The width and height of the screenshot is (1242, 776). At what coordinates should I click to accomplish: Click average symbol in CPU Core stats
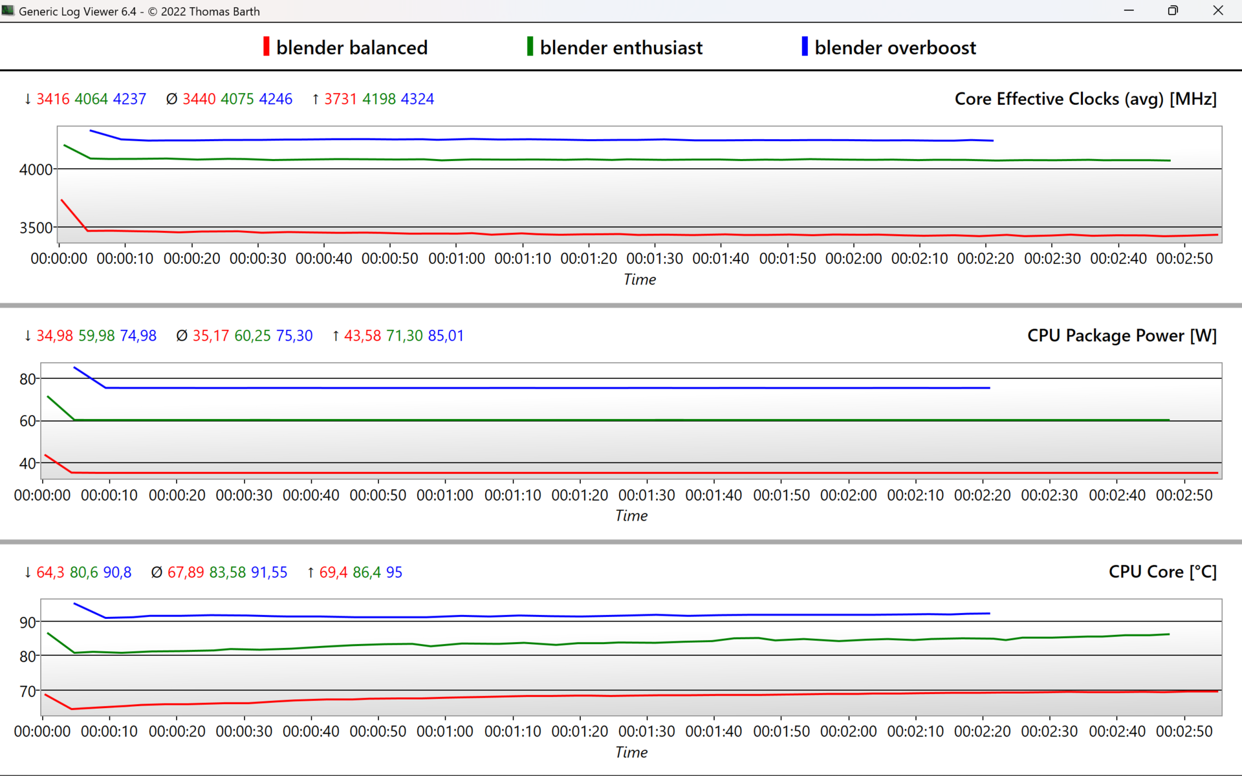click(157, 572)
